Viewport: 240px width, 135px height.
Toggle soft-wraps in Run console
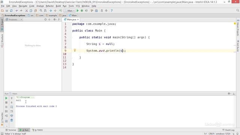(12, 107)
